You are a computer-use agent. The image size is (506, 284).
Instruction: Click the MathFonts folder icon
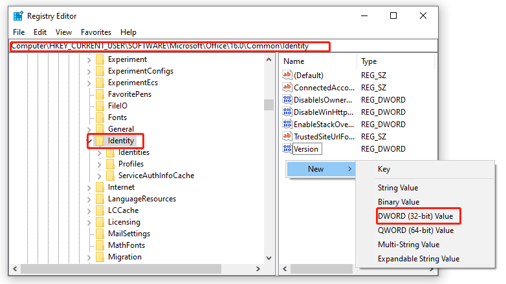[x=100, y=245]
